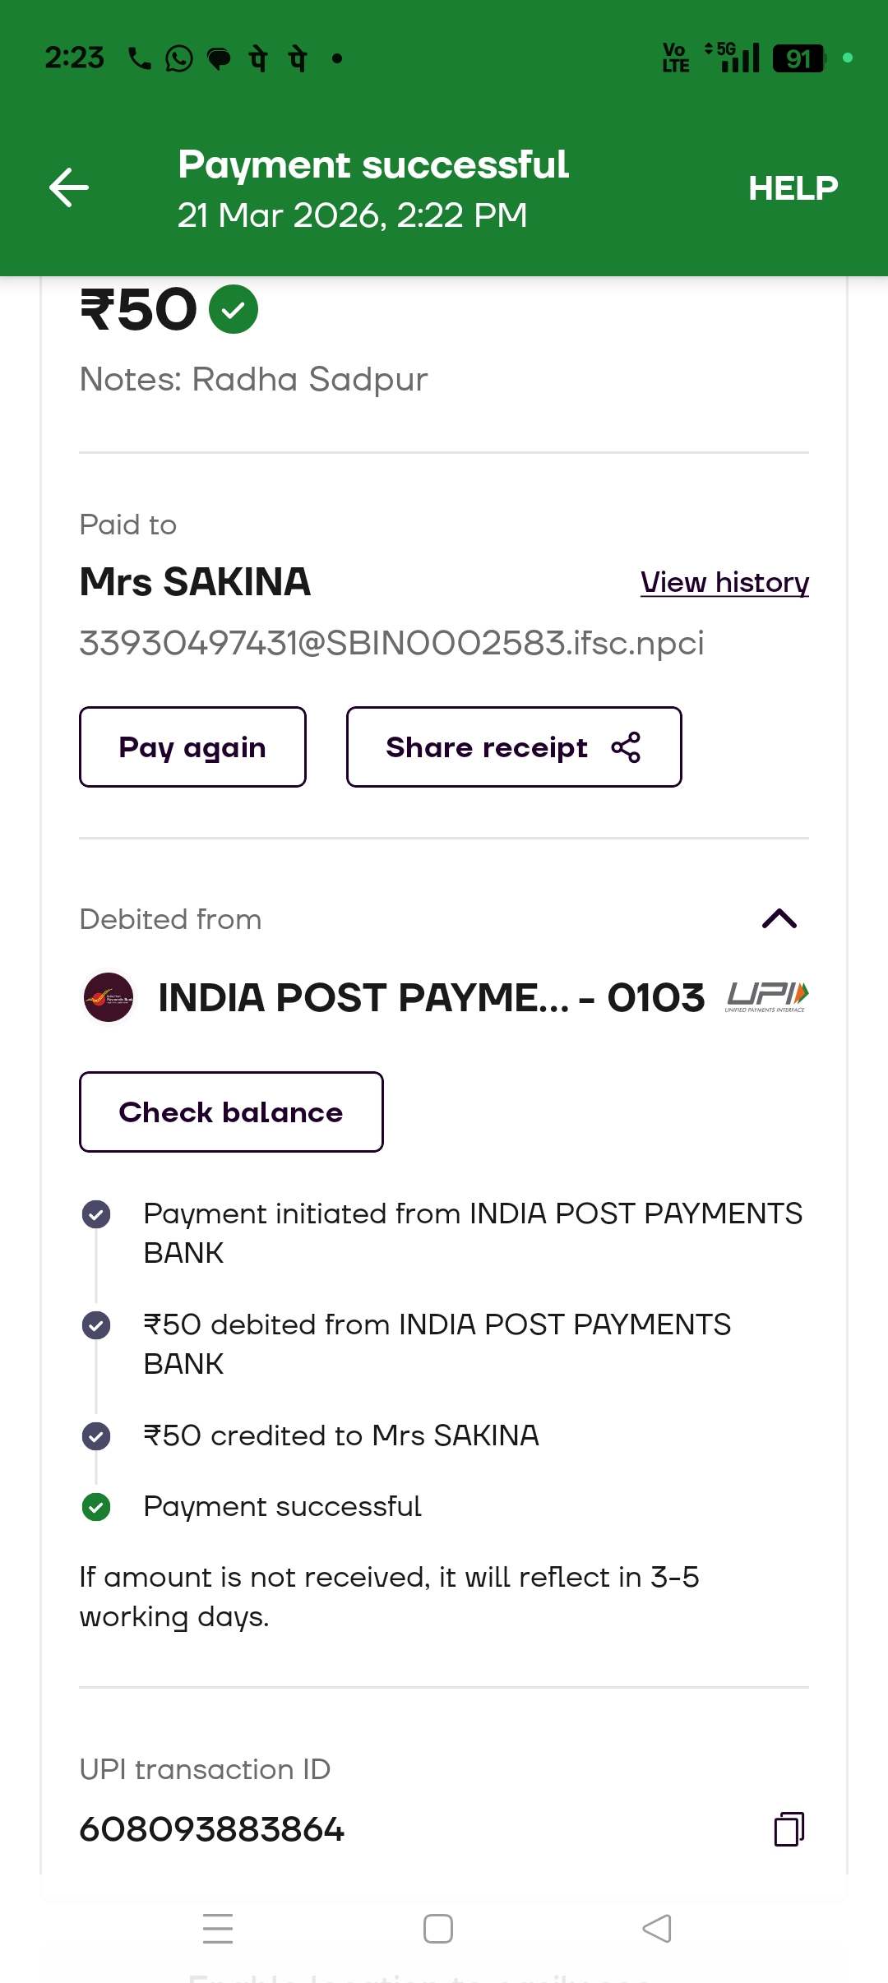The width and height of the screenshot is (888, 1983).
Task: Tap the recipient UPI address text
Action: pos(391,643)
